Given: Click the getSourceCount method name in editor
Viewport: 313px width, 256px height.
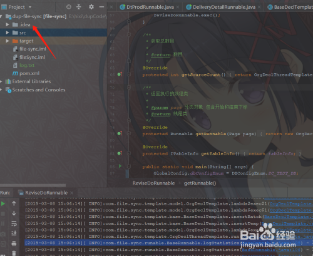Looking at the screenshot, I should 201,74.
